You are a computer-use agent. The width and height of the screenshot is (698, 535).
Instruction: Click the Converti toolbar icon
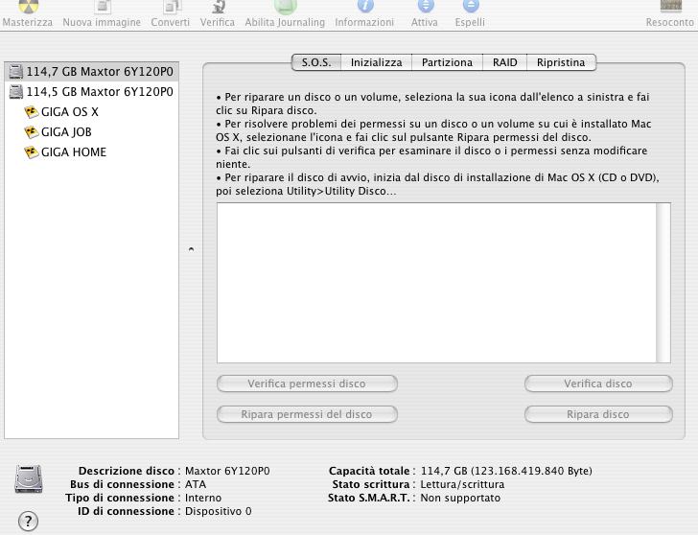pos(172,6)
